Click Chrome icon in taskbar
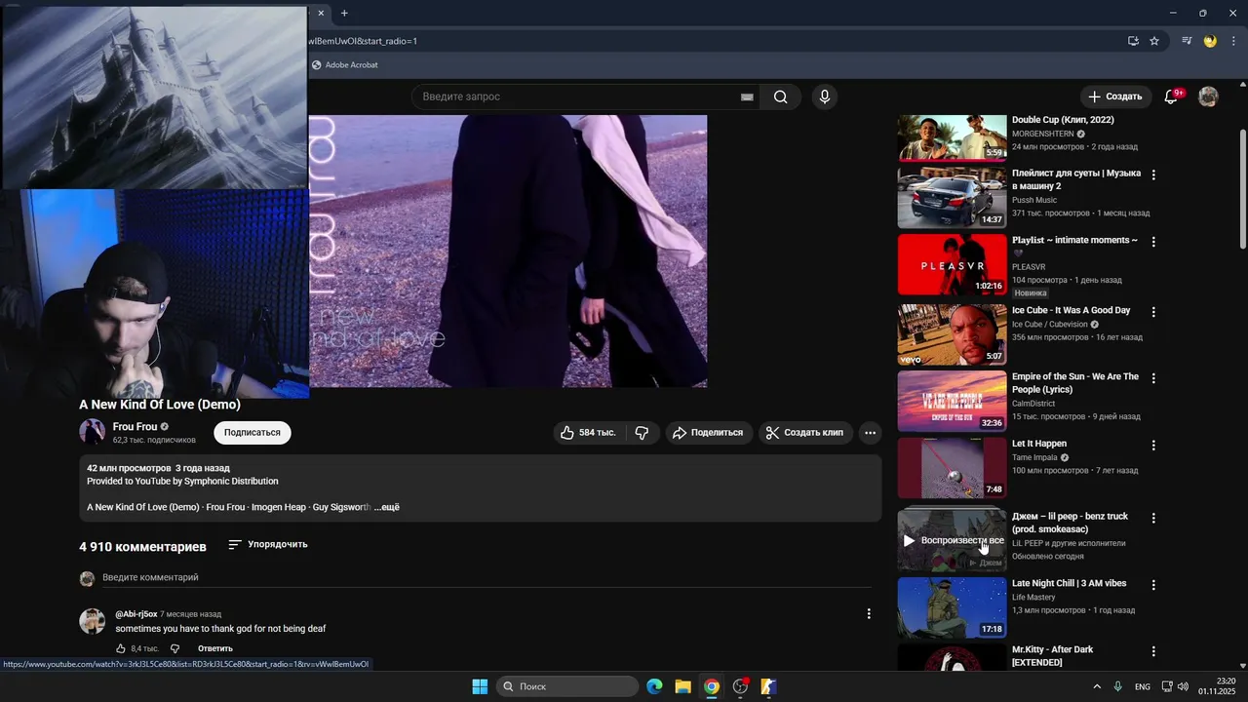 click(712, 686)
